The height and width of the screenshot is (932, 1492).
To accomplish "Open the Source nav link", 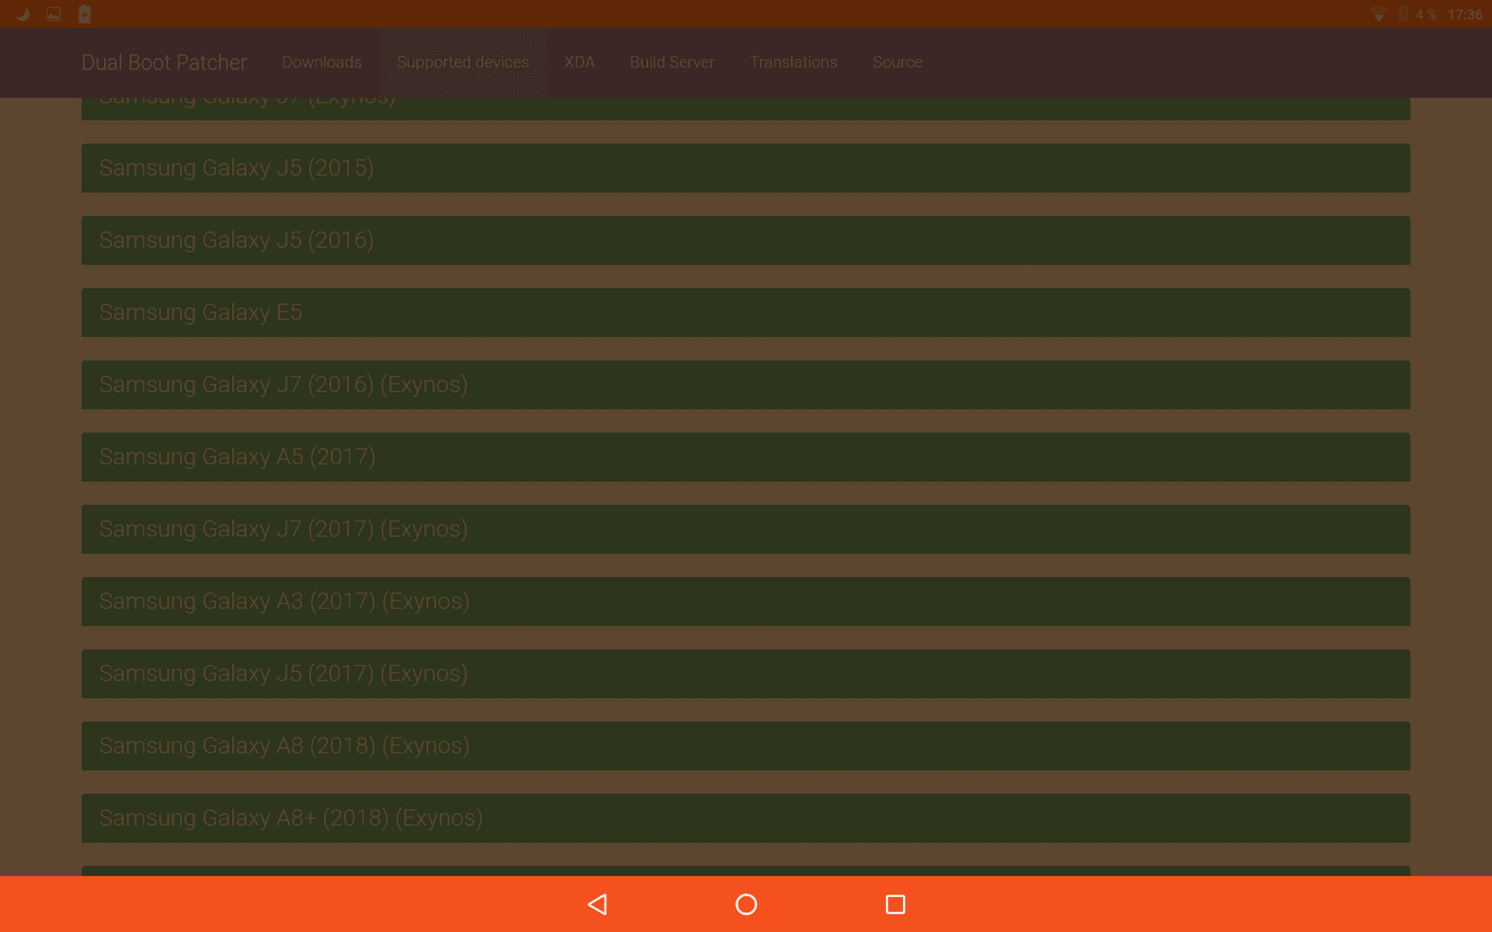I will (898, 62).
